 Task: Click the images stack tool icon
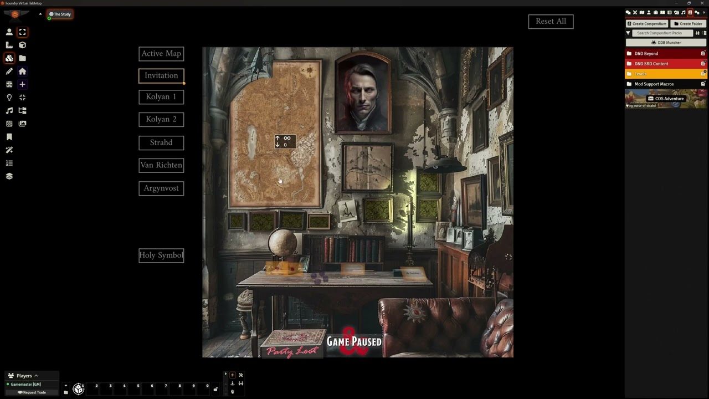(22, 124)
